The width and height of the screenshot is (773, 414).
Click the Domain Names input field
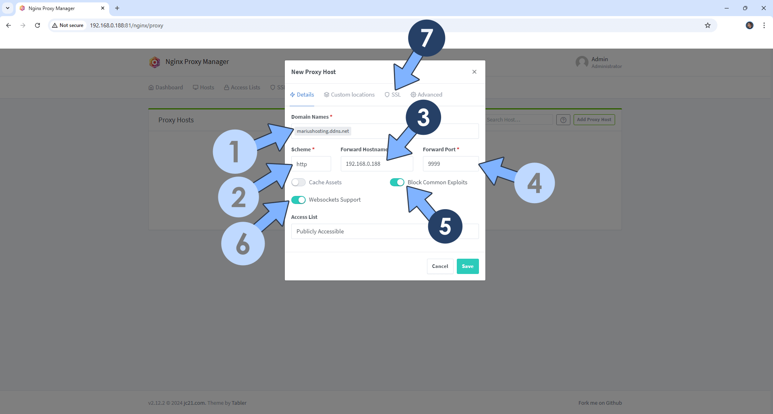click(x=385, y=131)
